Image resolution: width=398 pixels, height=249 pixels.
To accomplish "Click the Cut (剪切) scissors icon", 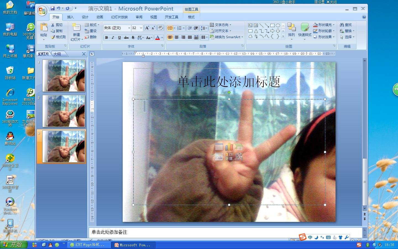I will pyautogui.click(x=53, y=25).
